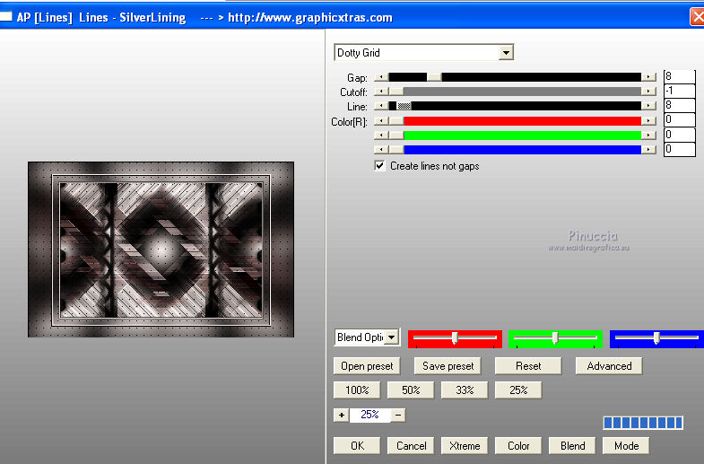Click the Line slider thumb
This screenshot has height=464, width=704.
pos(404,106)
